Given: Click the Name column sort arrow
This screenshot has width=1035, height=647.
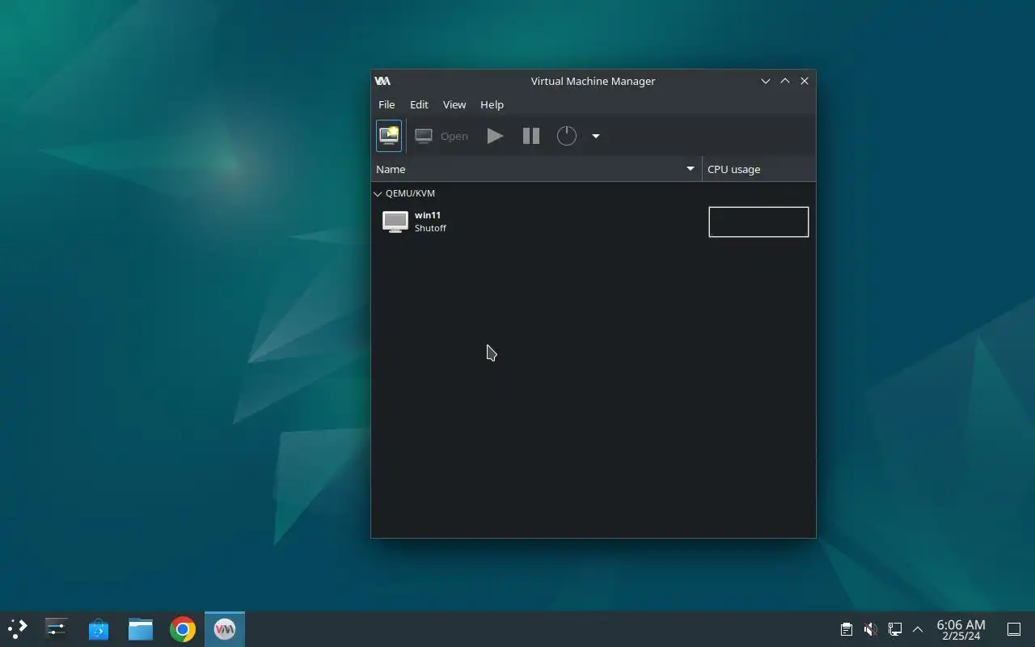Looking at the screenshot, I should pos(691,169).
